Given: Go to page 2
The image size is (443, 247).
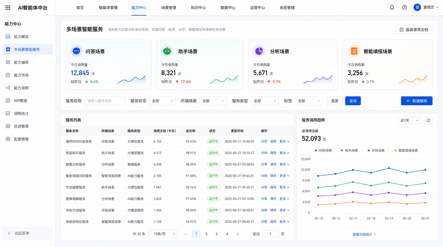Looking at the screenshot, I should (x=206, y=234).
